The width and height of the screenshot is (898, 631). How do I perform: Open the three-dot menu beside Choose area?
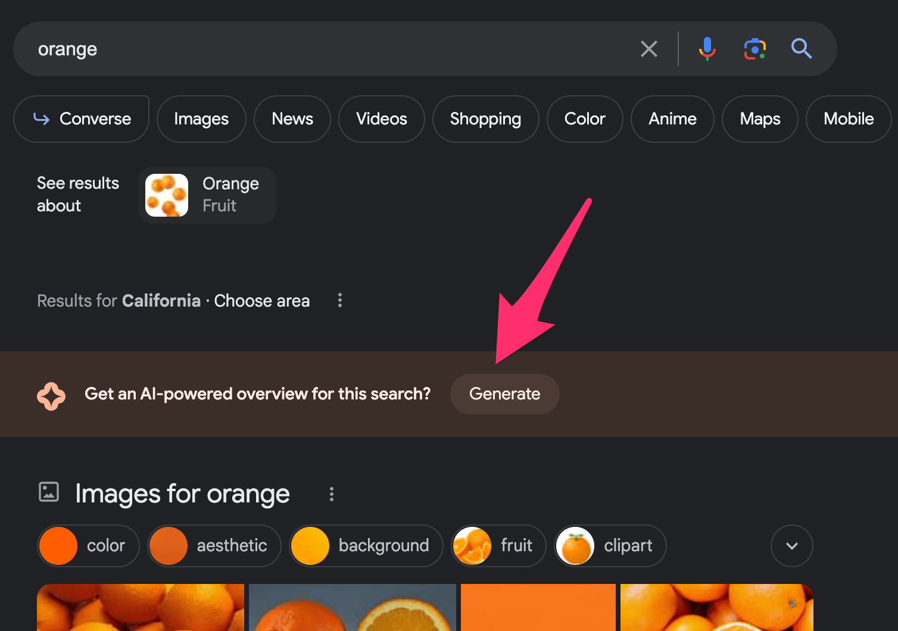340,300
